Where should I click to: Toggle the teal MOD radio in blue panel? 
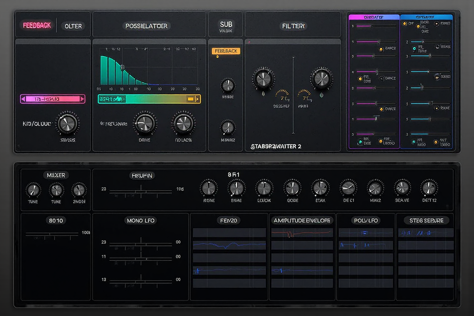[413, 142]
